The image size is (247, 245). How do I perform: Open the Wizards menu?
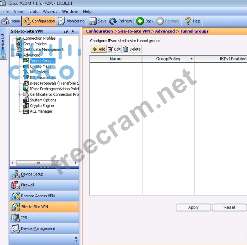tap(50, 12)
